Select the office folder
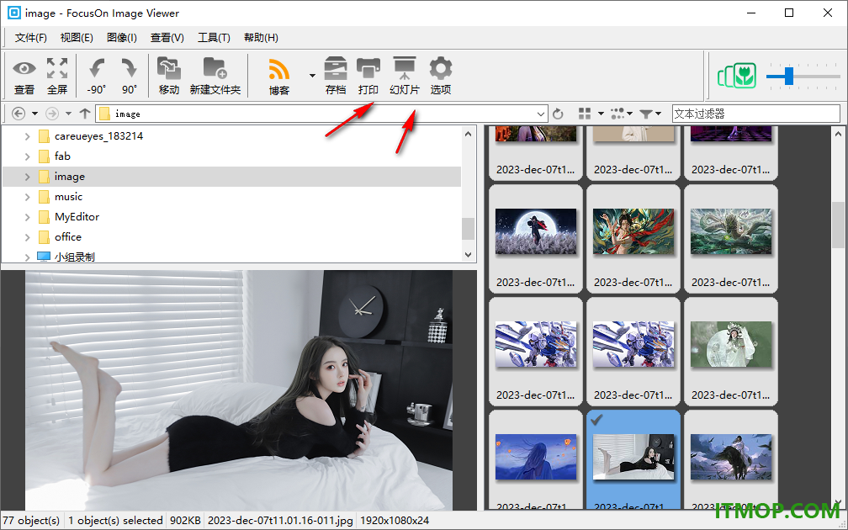This screenshot has width=848, height=530. click(67, 237)
